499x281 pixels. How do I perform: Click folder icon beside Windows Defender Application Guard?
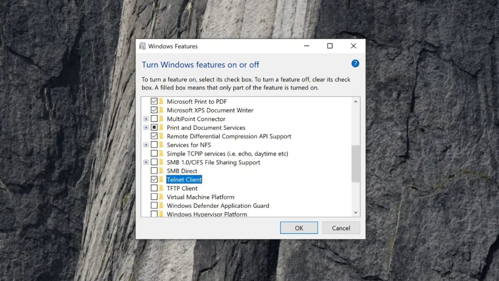point(161,206)
